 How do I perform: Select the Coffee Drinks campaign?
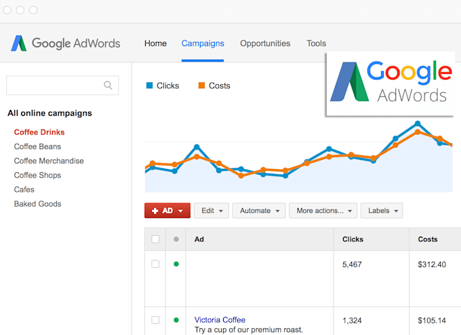39,132
